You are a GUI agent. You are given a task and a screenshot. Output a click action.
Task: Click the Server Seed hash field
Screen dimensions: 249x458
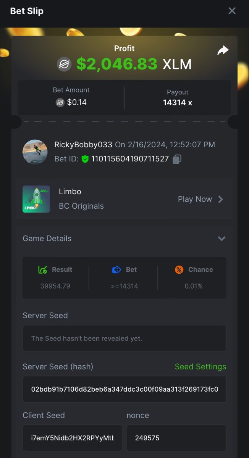[124, 389]
